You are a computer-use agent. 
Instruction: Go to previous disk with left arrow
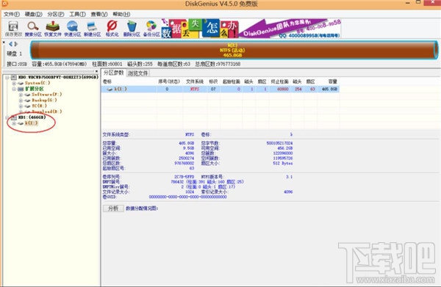click(x=11, y=44)
